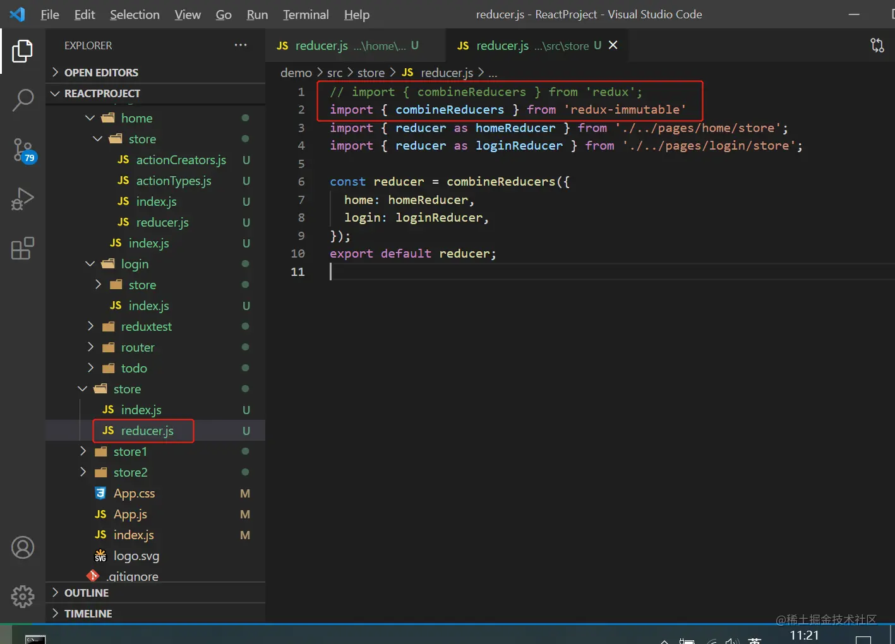Place cursor on empty line 11
The height and width of the screenshot is (644, 895).
(442, 271)
